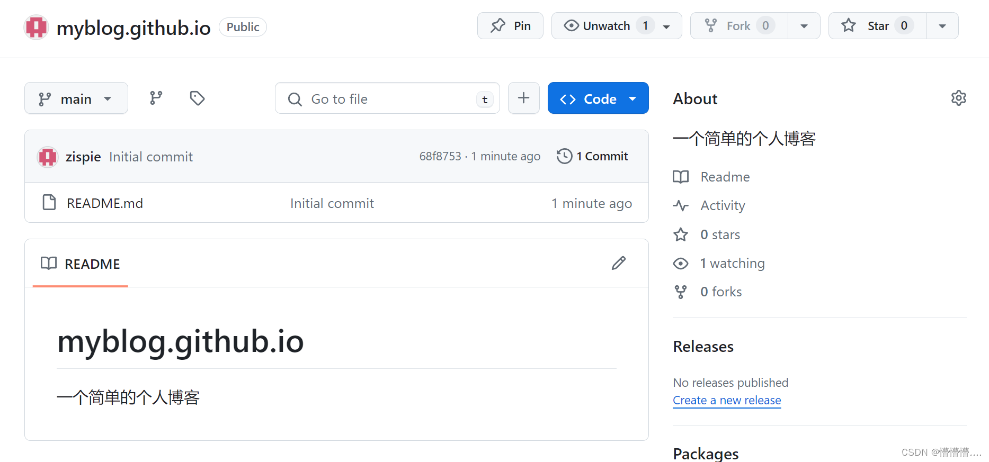989x462 pixels.
Task: Click Create a new release link
Action: tap(727, 400)
